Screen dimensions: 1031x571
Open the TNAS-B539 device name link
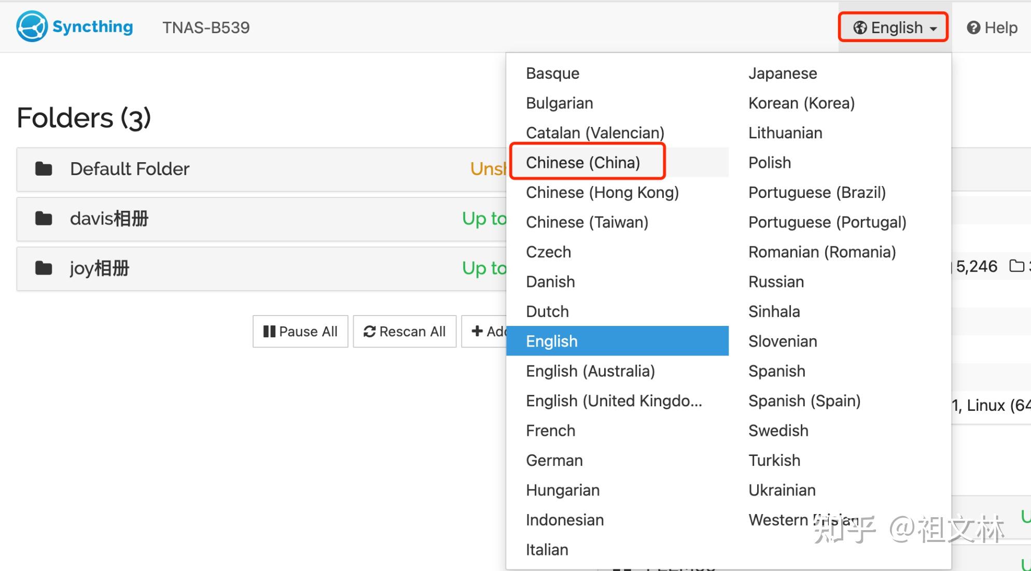pos(206,27)
